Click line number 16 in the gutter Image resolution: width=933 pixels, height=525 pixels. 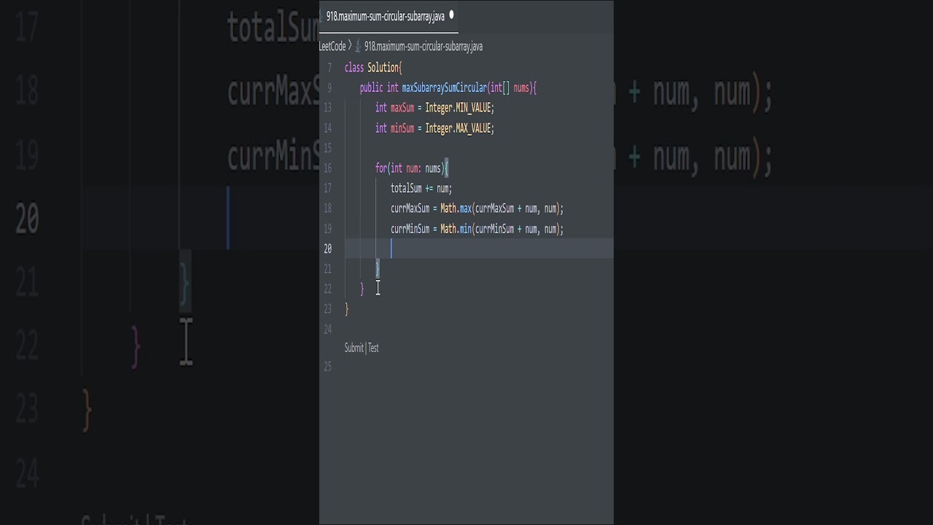(x=327, y=168)
